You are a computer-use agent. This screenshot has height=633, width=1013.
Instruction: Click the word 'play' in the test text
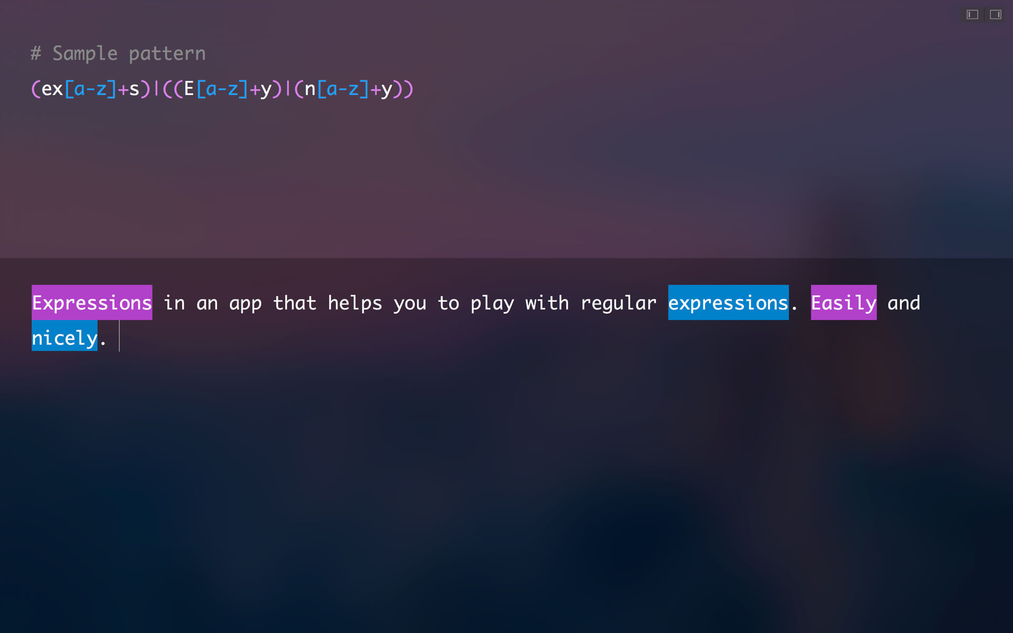click(492, 303)
